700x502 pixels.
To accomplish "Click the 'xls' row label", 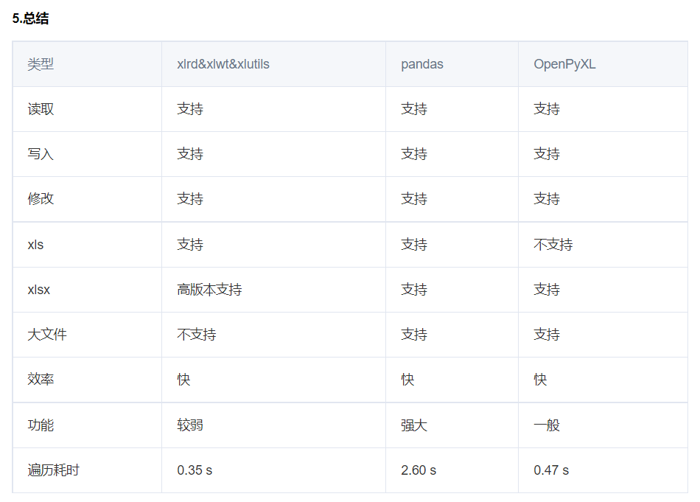I will point(35,245).
